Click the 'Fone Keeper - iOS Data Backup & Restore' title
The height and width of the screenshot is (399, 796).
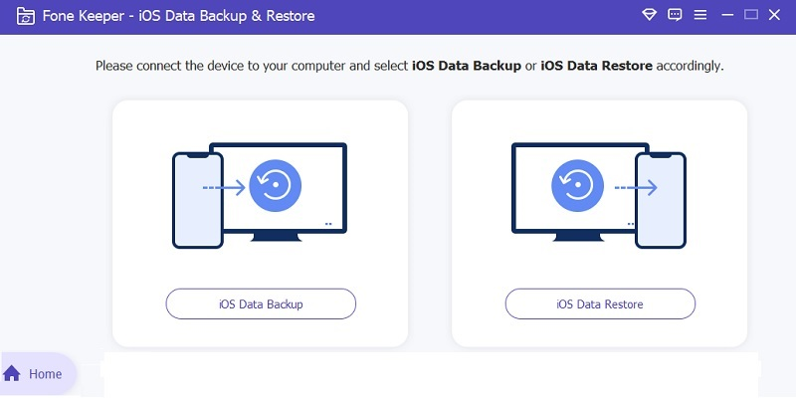pos(178,16)
